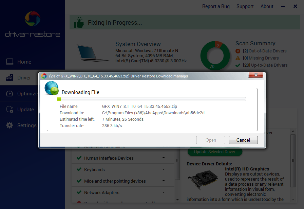The width and height of the screenshot is (304, 209).
Task: Select the About menu item
Action: [x=267, y=6]
